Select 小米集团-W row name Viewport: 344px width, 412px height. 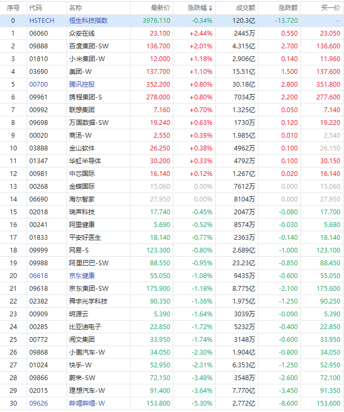point(87,59)
